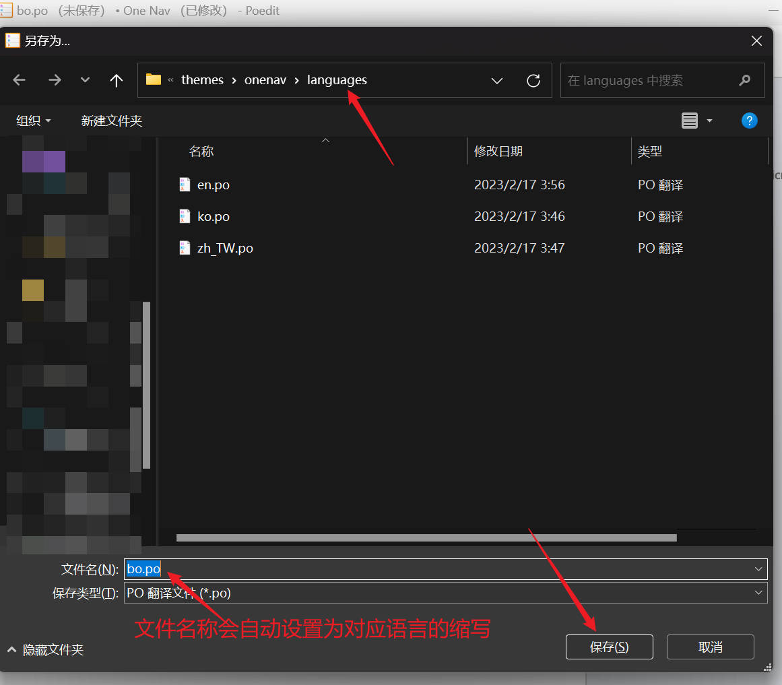782x685 pixels.
Task: Go forward in folder history
Action: (55, 79)
